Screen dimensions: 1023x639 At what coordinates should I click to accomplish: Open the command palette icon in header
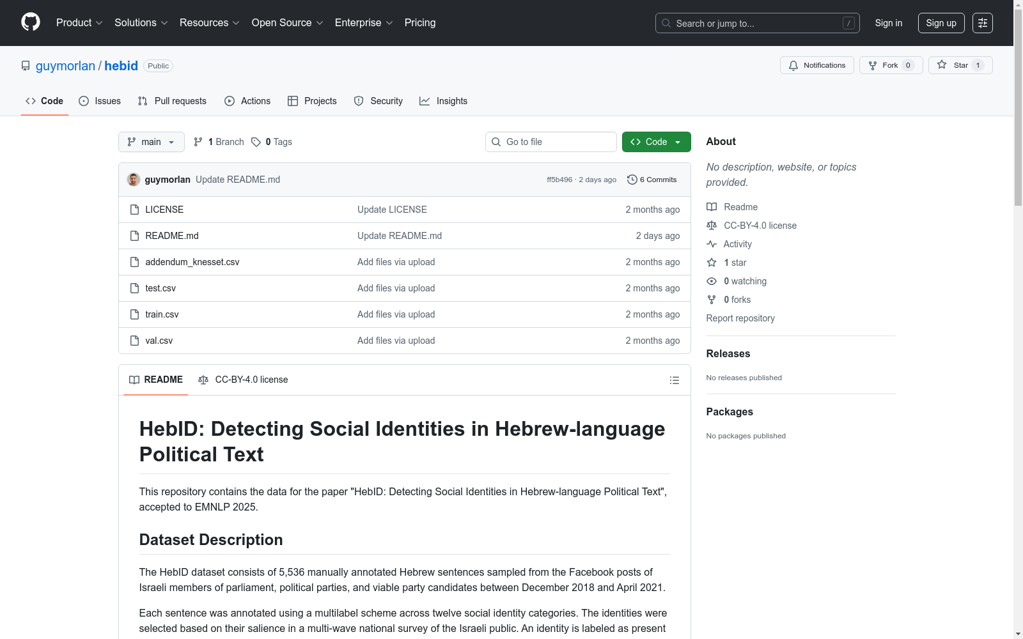point(983,23)
